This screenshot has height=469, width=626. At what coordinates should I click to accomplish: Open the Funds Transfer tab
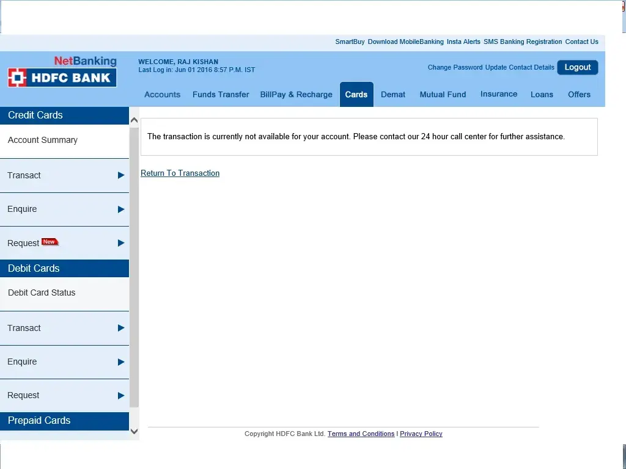221,95
